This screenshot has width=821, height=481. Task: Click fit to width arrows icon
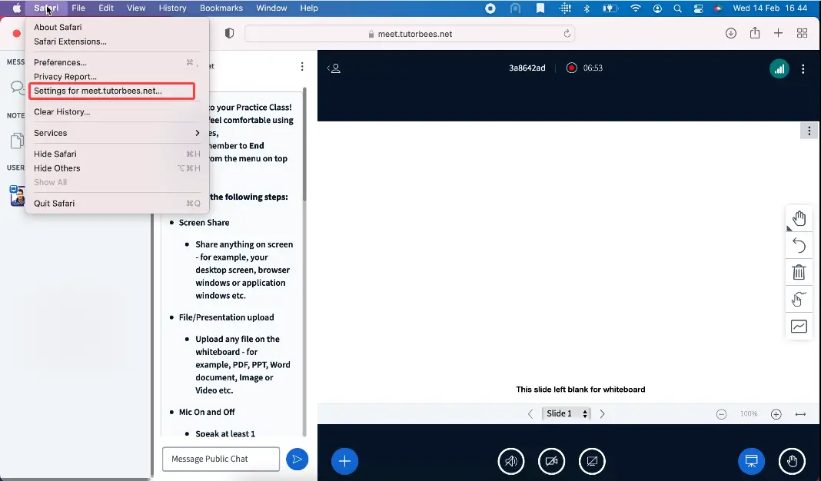(x=800, y=414)
